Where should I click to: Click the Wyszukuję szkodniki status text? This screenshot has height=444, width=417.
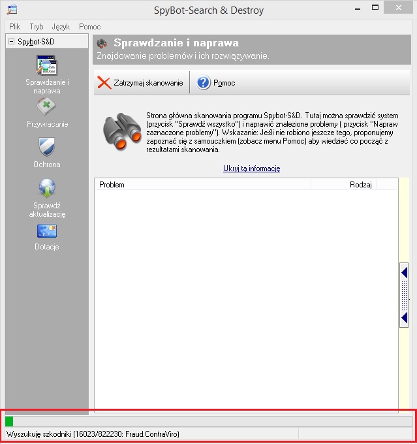(x=93, y=434)
